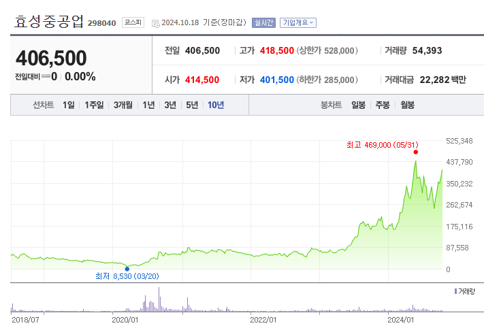Click the 최저 8,530 (03/20) label
Viewport: 484px width, 332px height.
tap(127, 276)
